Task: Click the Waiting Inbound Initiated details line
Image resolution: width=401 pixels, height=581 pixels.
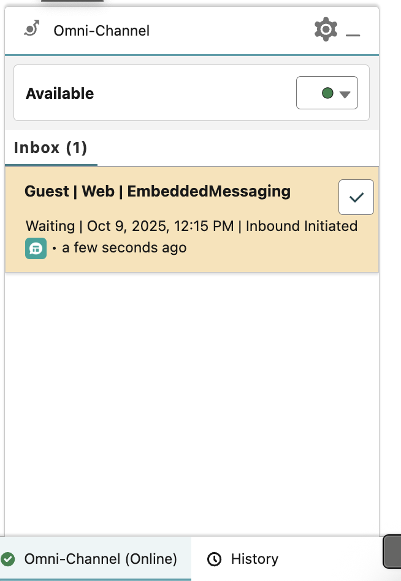Action: [x=191, y=226]
